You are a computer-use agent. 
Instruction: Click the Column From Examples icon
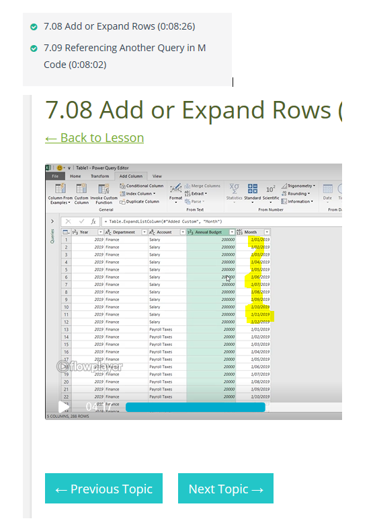point(60,188)
